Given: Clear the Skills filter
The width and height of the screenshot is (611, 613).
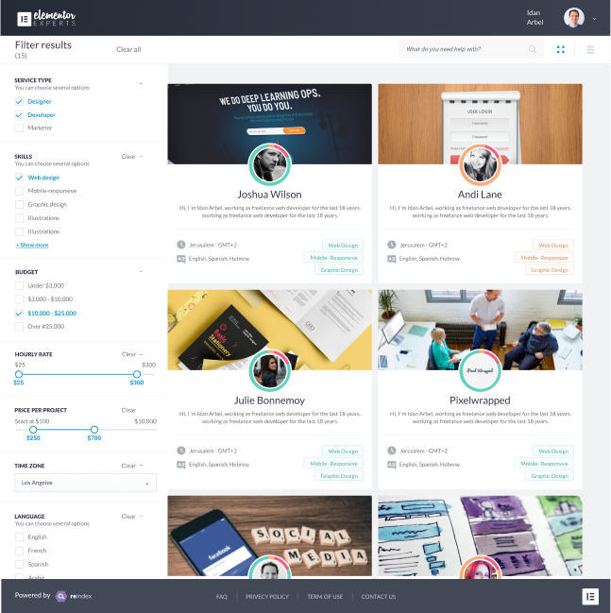Looking at the screenshot, I should point(128,157).
